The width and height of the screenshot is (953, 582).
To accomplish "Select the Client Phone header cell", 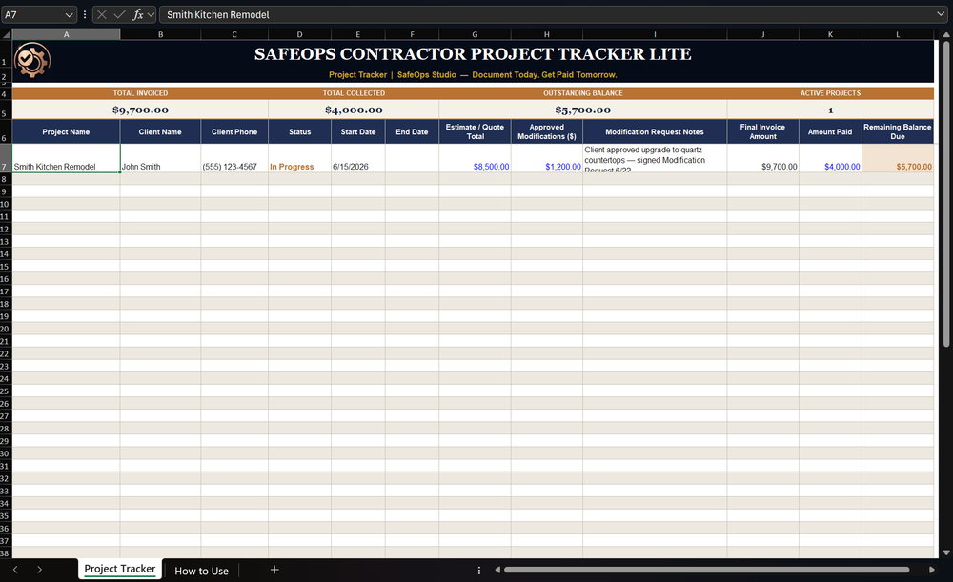I will (x=234, y=131).
